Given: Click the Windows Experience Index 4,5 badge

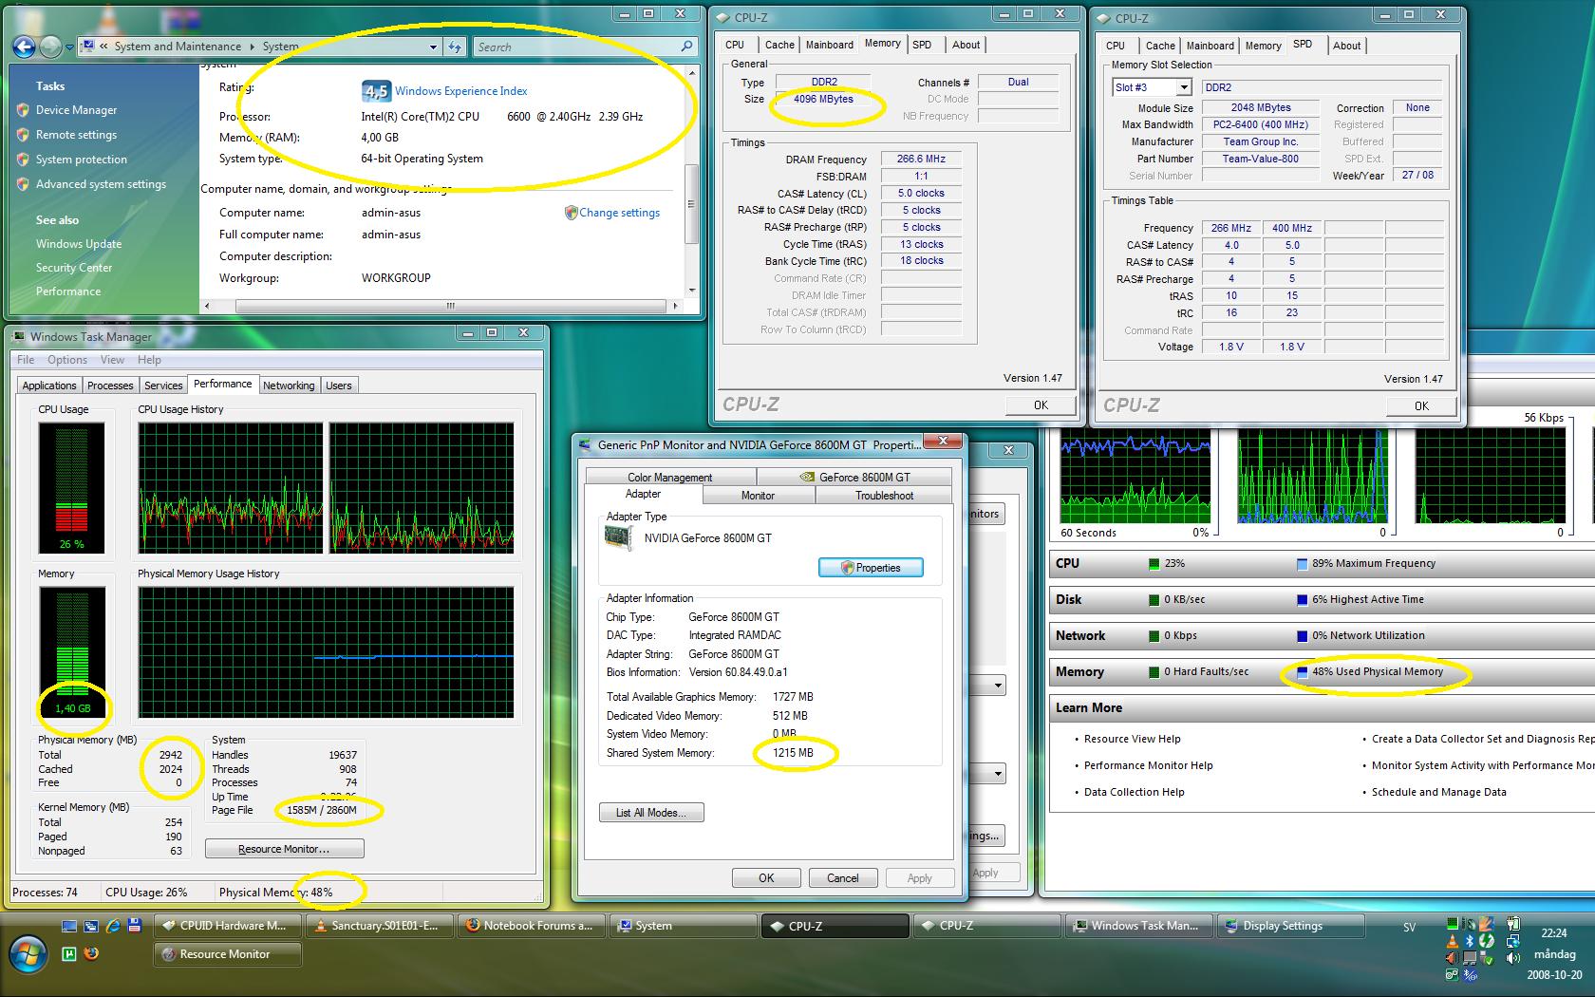Looking at the screenshot, I should click(376, 91).
